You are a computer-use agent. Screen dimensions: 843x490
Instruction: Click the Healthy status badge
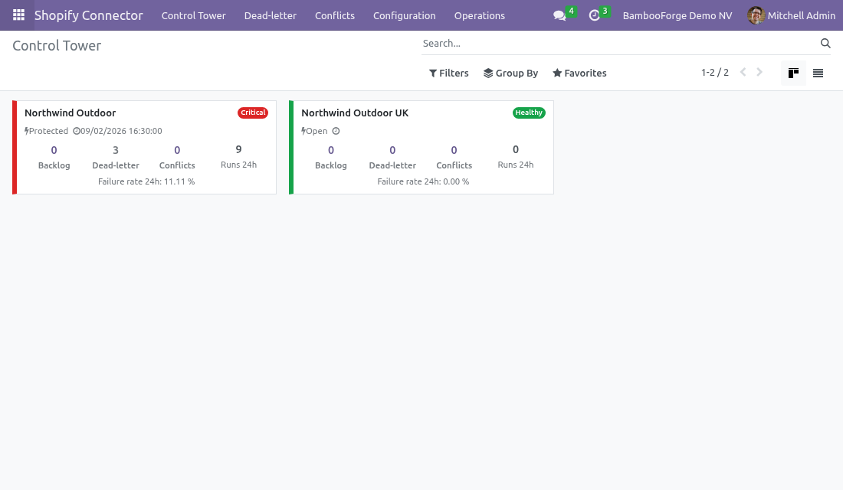click(529, 113)
